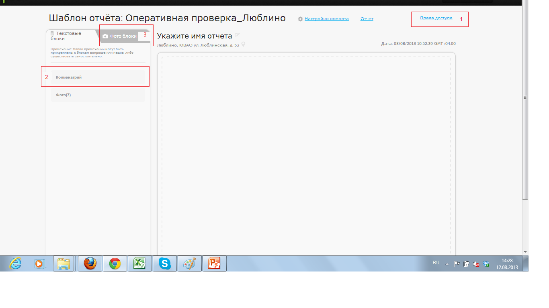The height and width of the screenshot is (308, 549).
Task: Open PowerPoint from the taskbar
Action: tap(214, 263)
